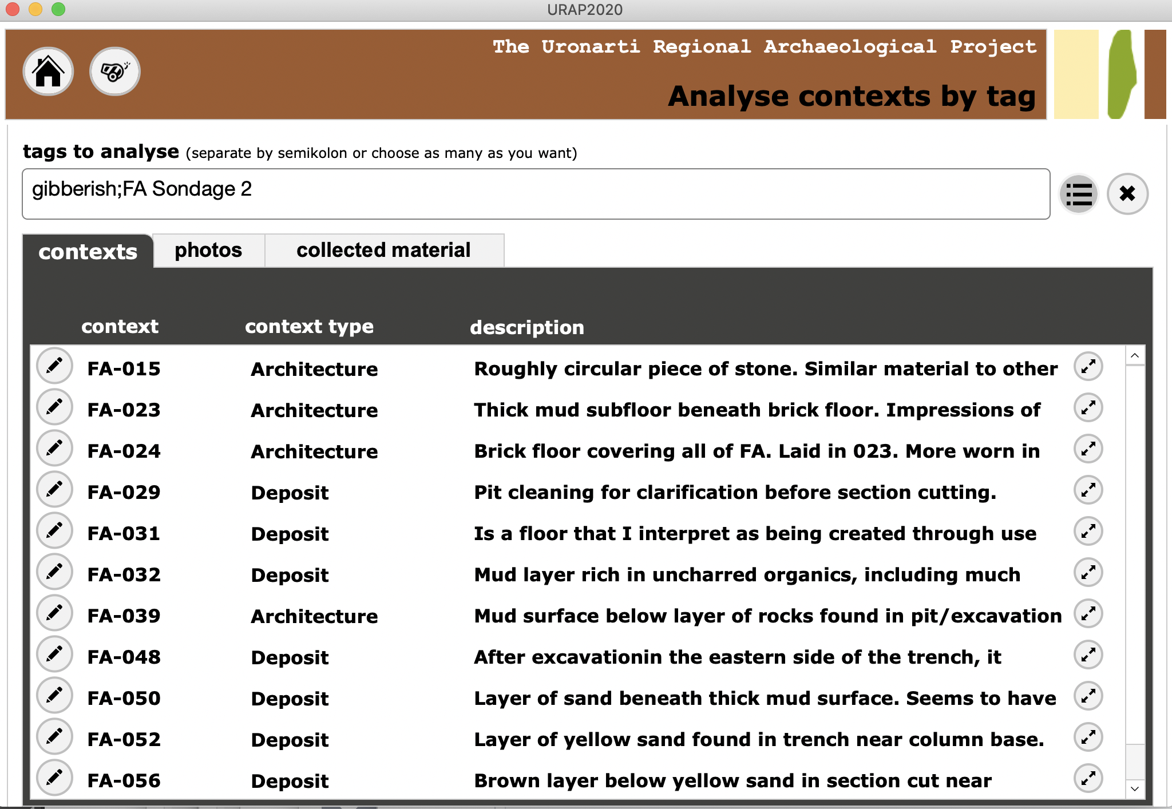Click pencil icon for FA-050
The height and width of the screenshot is (809, 1172).
pos(54,696)
